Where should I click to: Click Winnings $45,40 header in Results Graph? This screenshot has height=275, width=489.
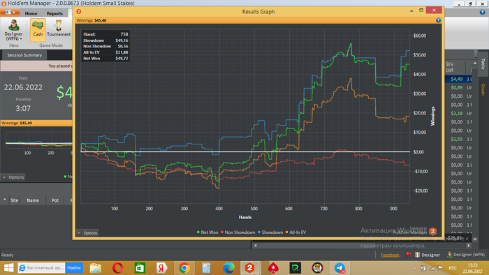(92, 20)
